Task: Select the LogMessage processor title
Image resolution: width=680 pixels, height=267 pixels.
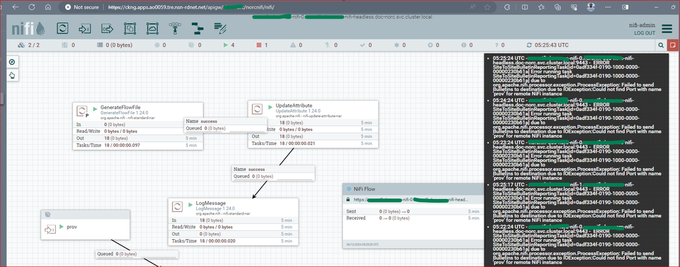Action: click(211, 203)
